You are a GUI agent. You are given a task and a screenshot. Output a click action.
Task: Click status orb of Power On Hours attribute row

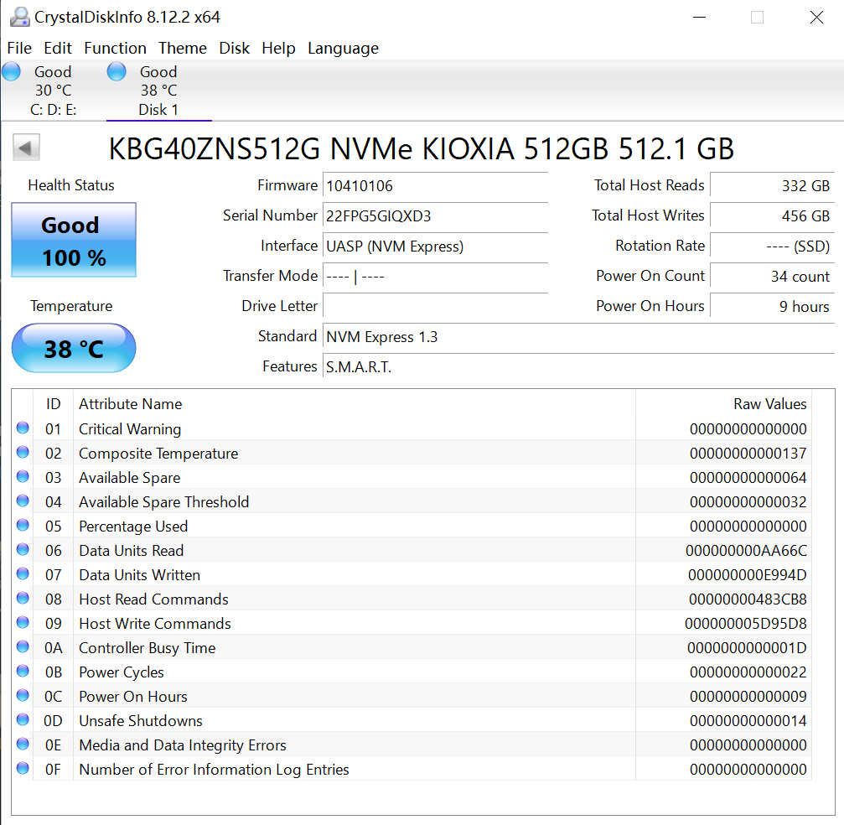click(x=23, y=695)
